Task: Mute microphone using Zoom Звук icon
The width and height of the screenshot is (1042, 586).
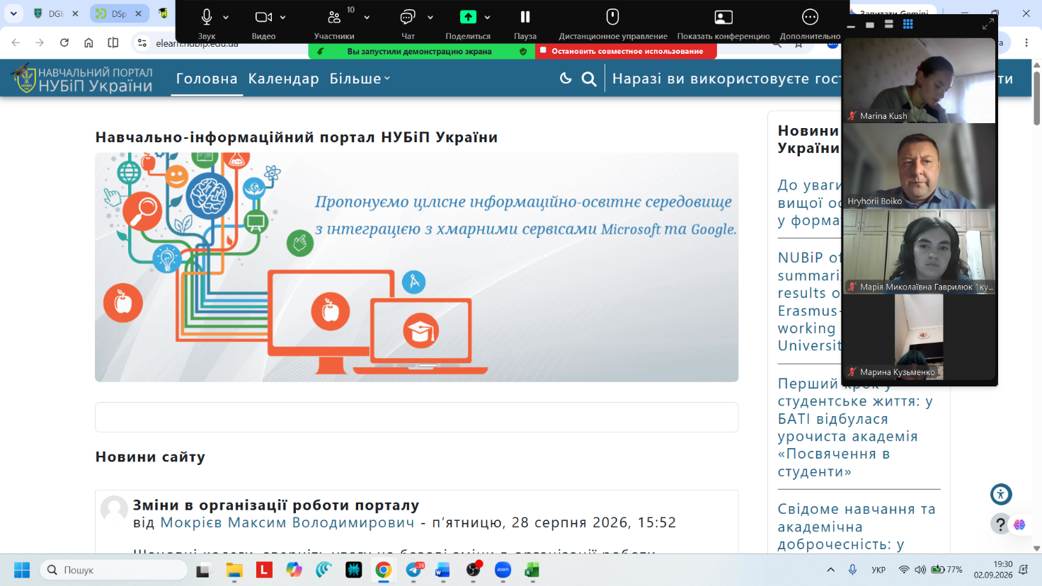Action: pos(207,17)
